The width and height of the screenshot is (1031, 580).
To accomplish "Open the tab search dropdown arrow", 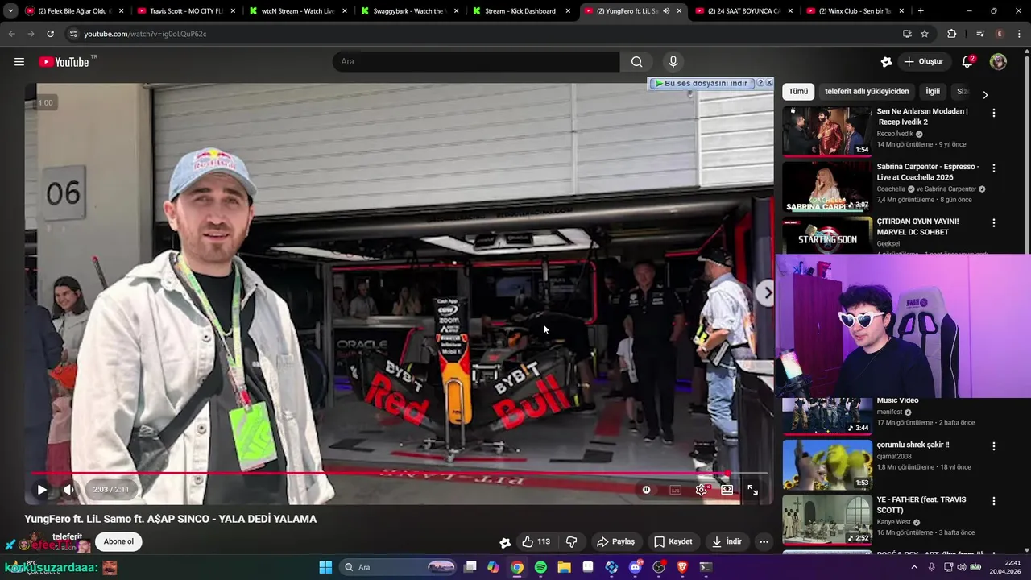I will tap(10, 11).
